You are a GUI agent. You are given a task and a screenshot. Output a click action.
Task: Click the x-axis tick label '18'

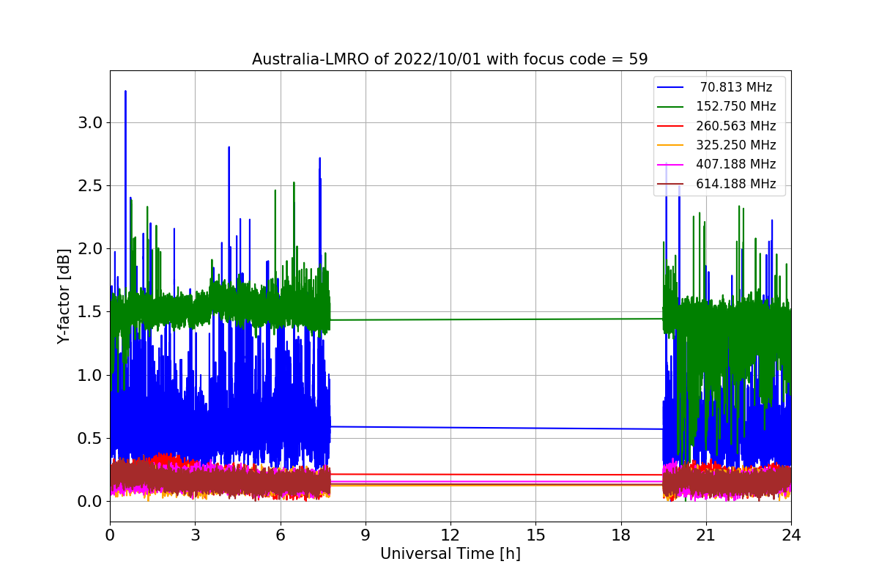pos(620,535)
